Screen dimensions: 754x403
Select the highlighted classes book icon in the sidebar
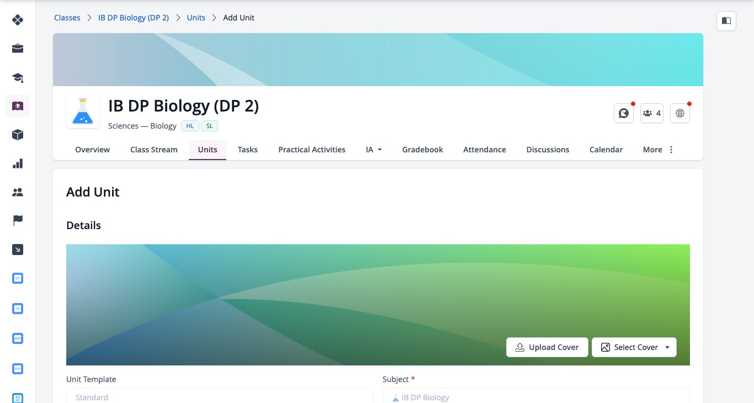18,106
